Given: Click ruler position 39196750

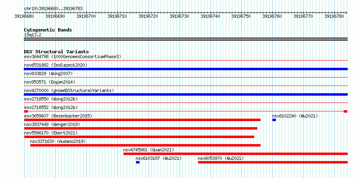Looking at the screenshot, I should (x=241, y=16).
